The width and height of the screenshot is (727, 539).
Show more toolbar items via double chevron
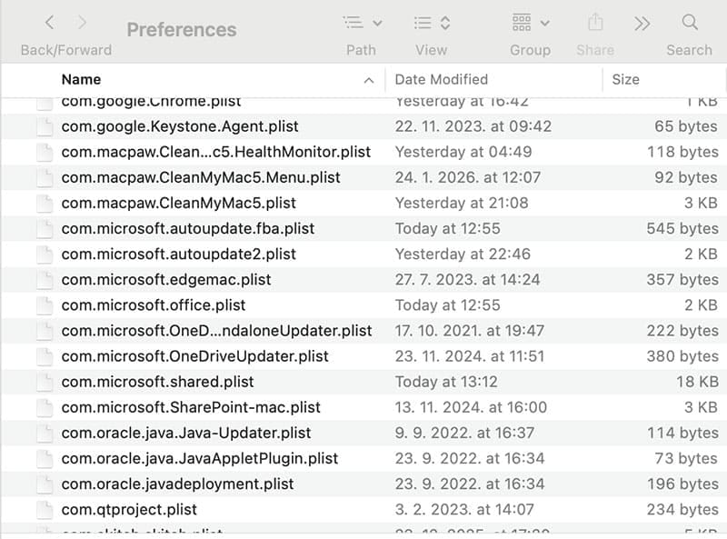tap(642, 24)
